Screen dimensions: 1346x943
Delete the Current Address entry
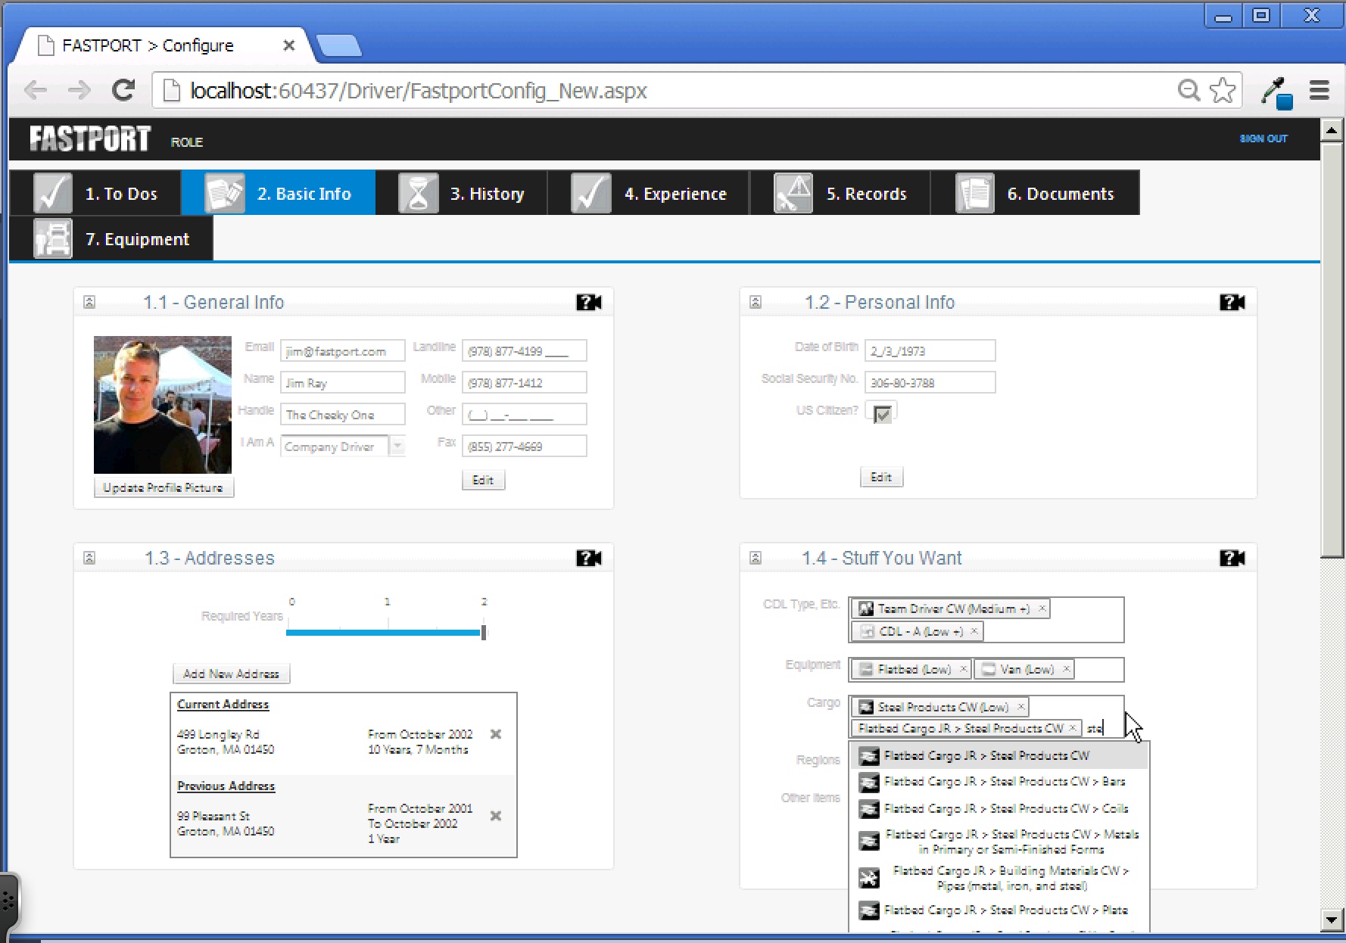[496, 734]
